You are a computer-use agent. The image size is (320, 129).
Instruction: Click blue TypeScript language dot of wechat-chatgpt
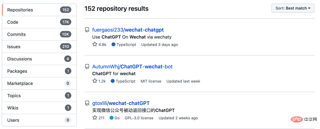pos(113,44)
